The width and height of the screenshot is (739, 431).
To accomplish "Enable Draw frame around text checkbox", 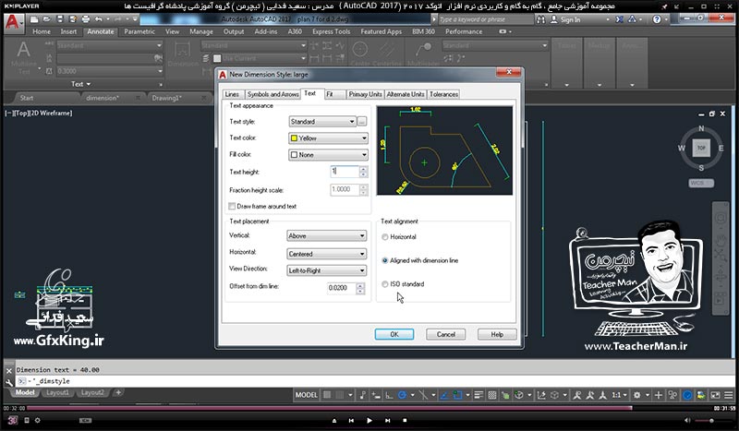I will click(232, 206).
